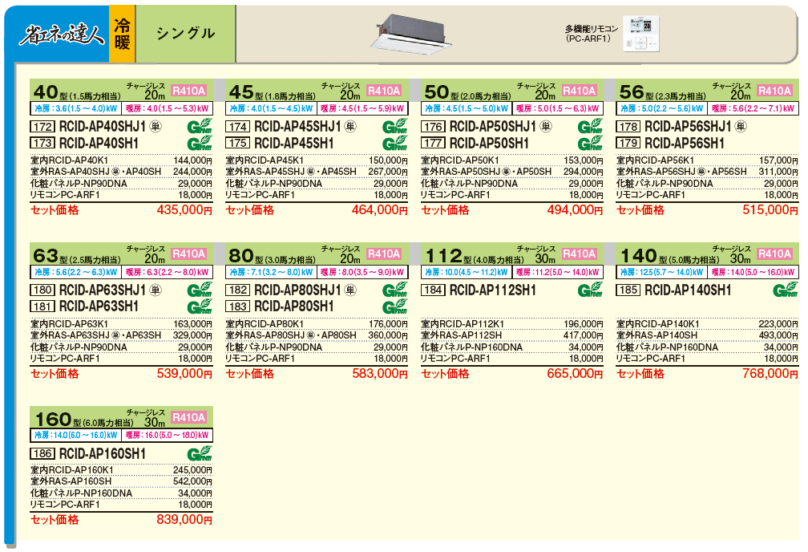
Task: Select the R410A badge on the 50型 card
Action: 580,91
